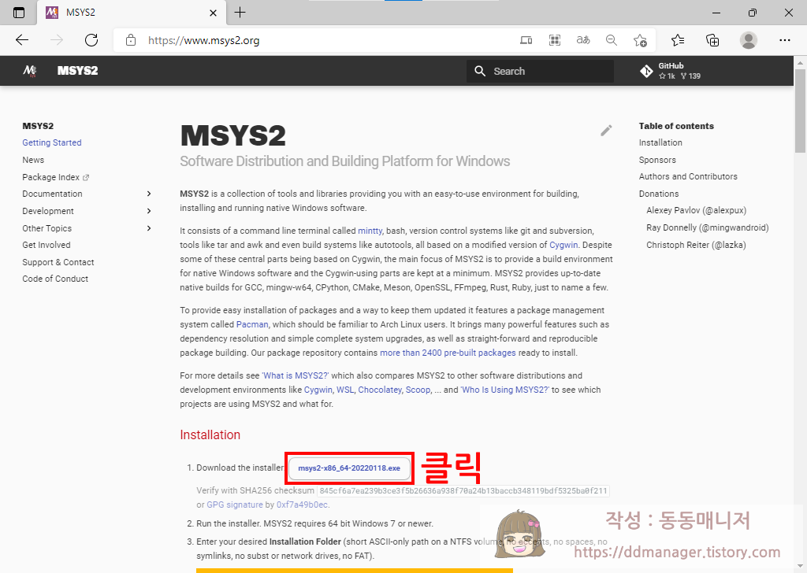Select the SHA256 checksum value
The width and height of the screenshot is (807, 573).
(x=463, y=491)
